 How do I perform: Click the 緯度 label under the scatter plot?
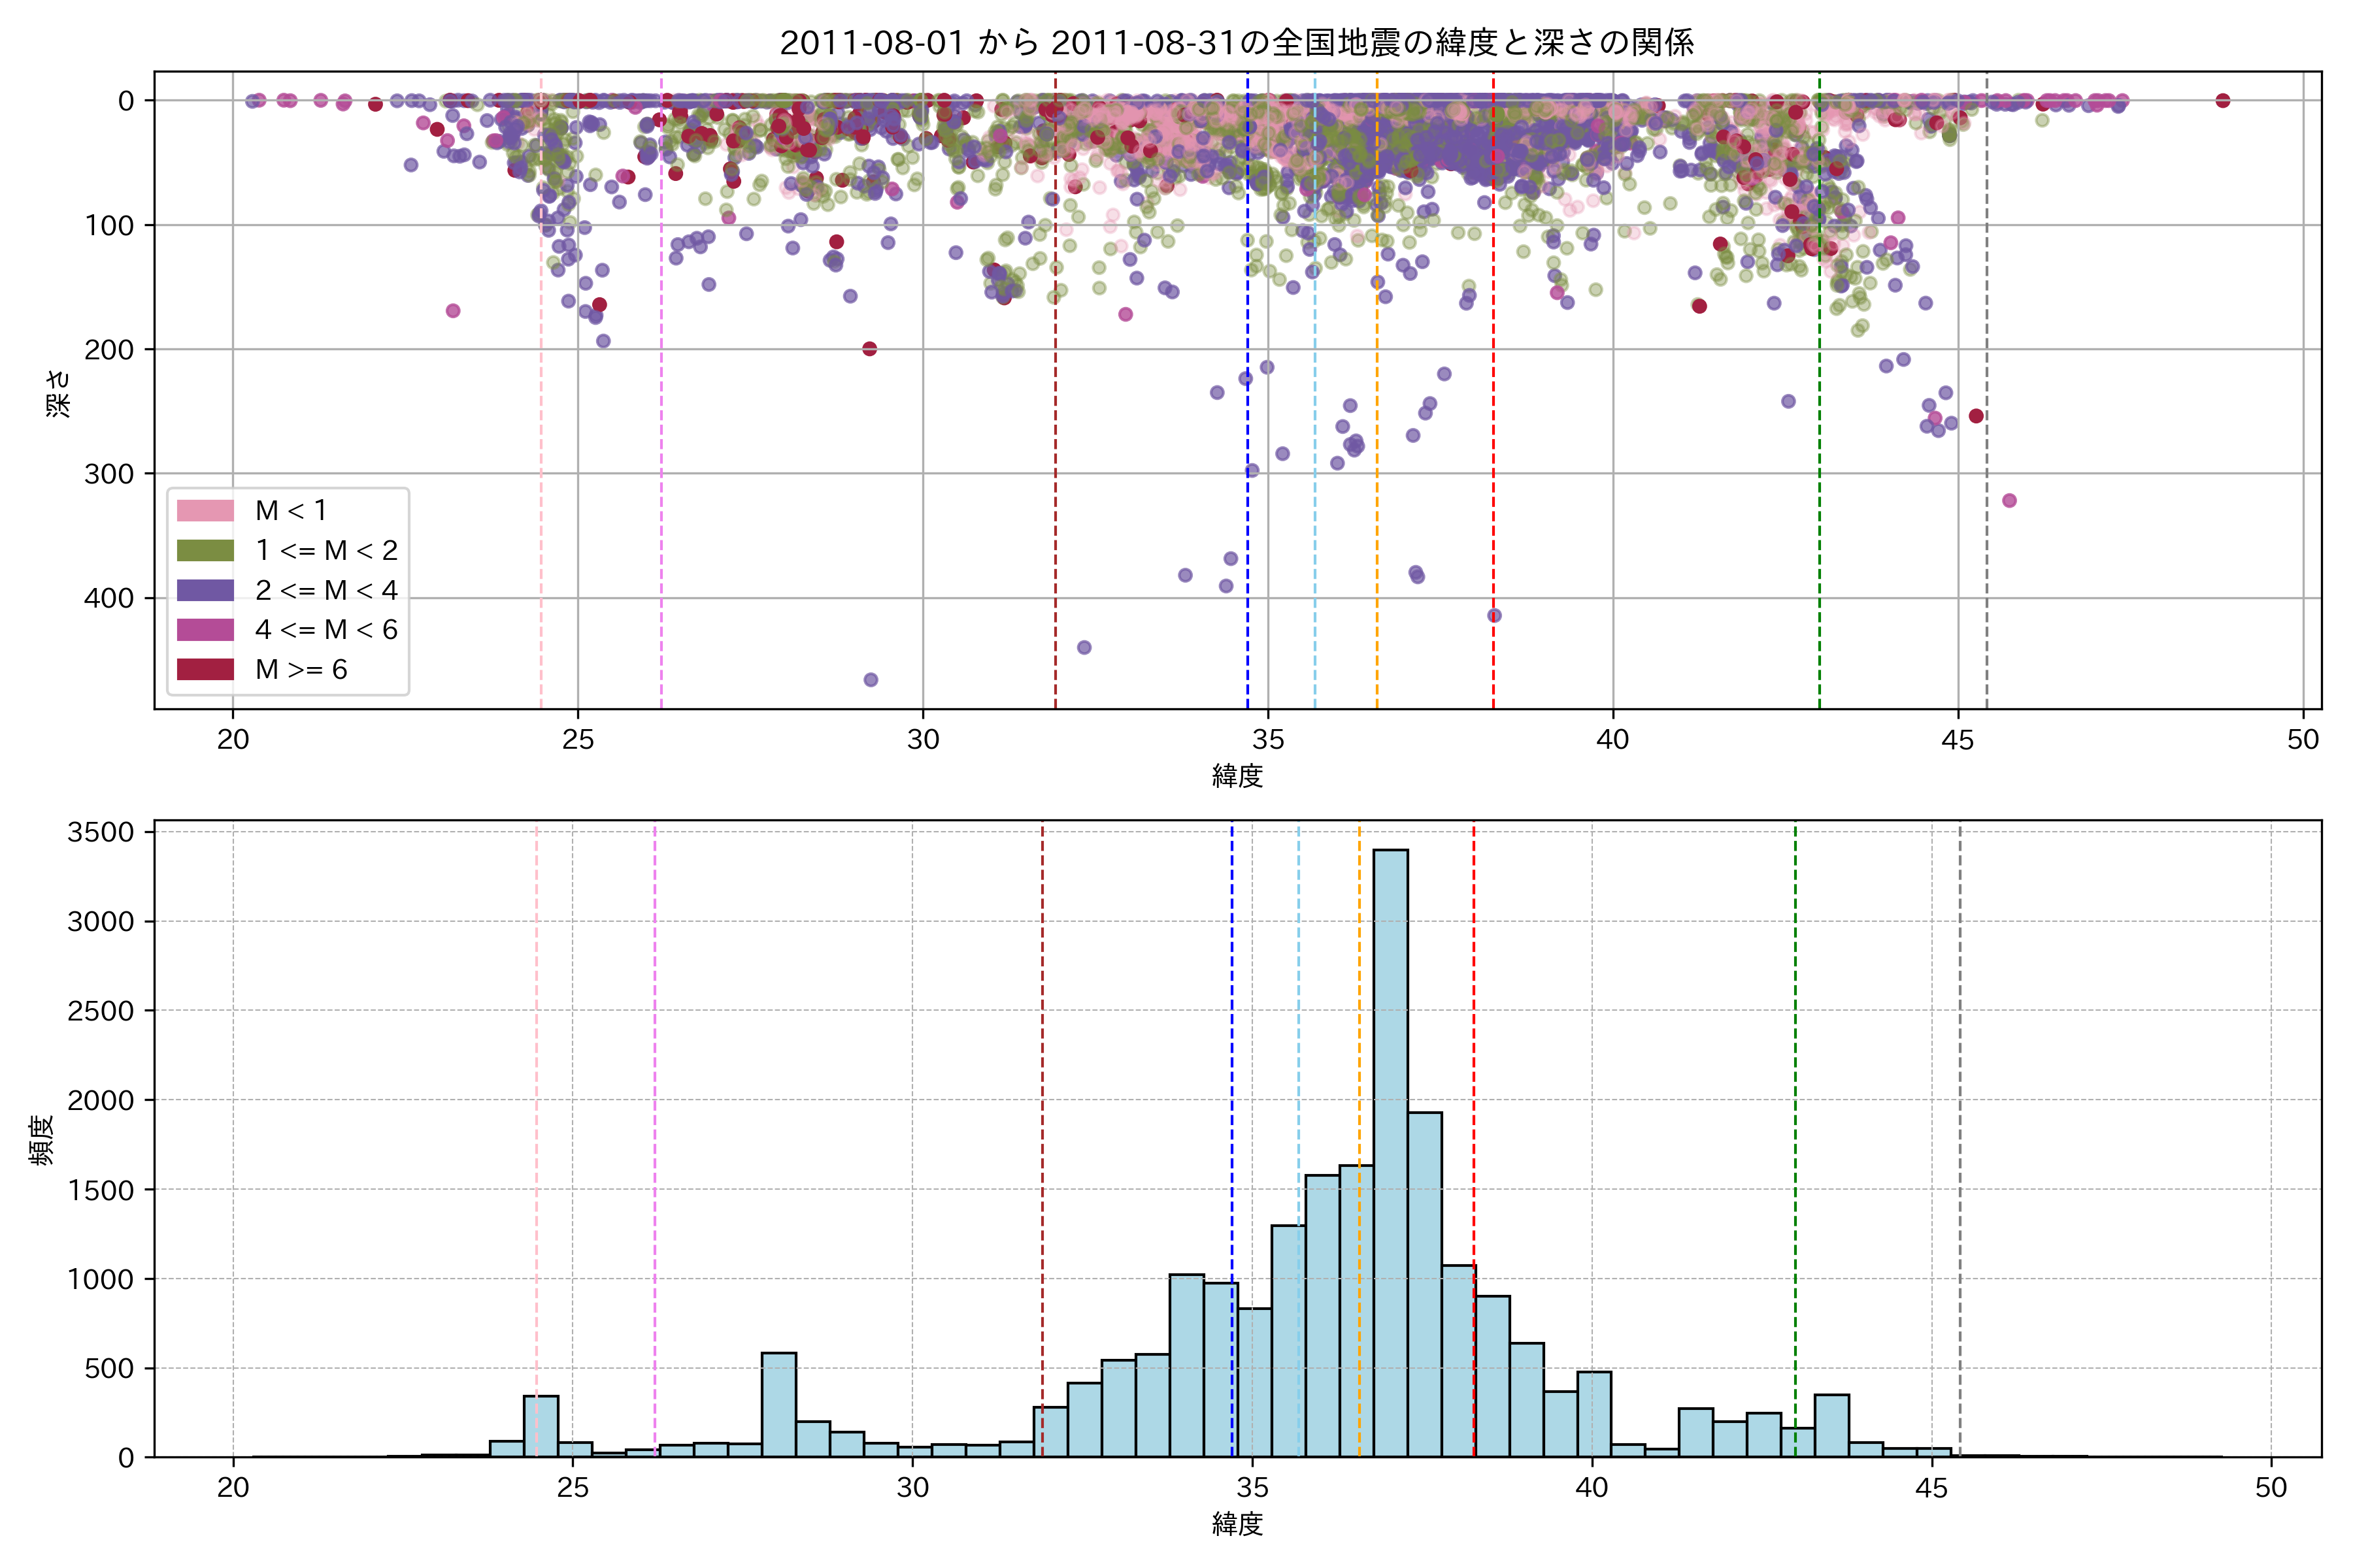[1237, 775]
